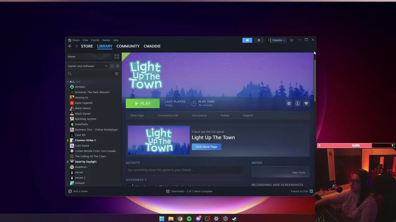Open the Support link

[x=248, y=115]
